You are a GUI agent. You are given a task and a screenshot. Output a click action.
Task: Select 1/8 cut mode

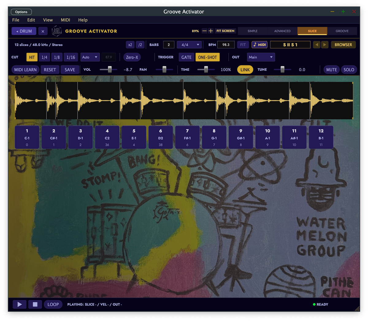(x=57, y=57)
